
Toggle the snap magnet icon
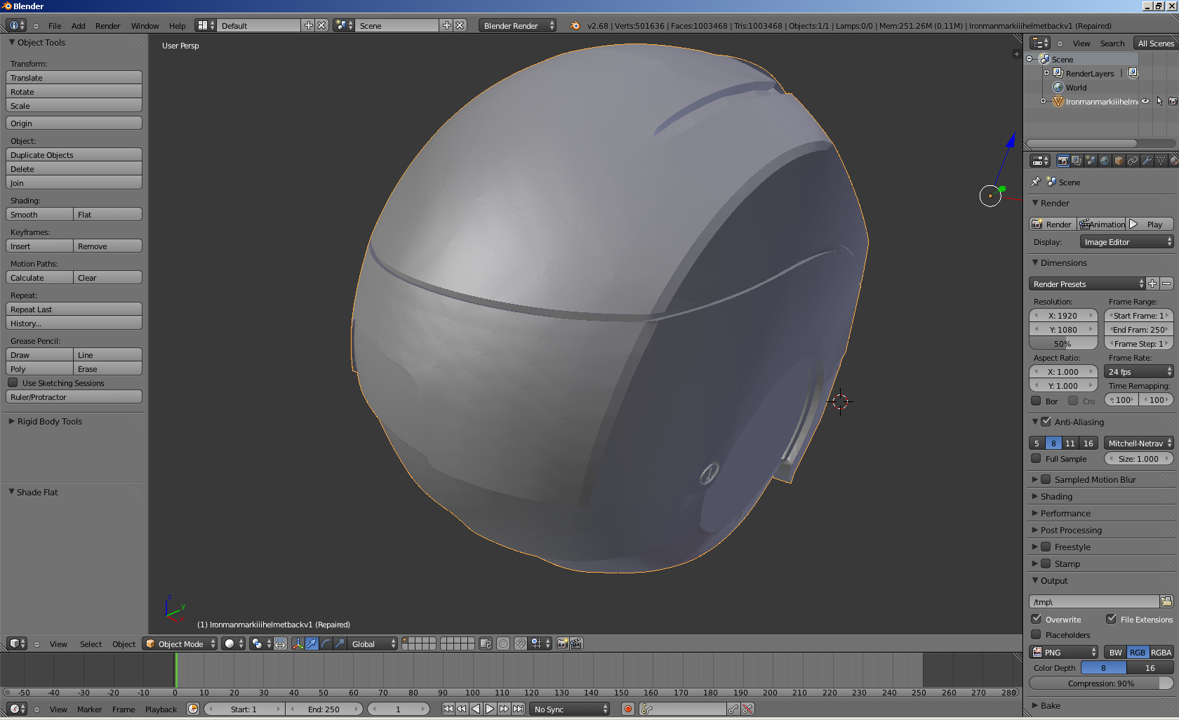tap(520, 644)
